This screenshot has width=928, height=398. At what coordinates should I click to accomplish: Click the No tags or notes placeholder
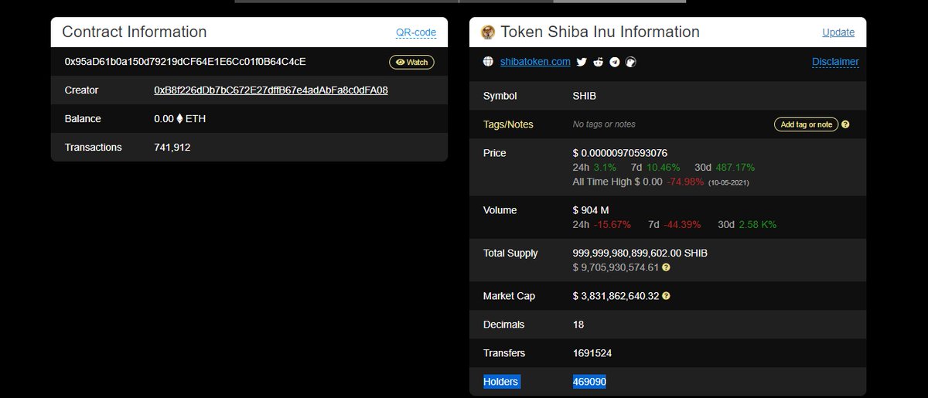[x=604, y=124]
